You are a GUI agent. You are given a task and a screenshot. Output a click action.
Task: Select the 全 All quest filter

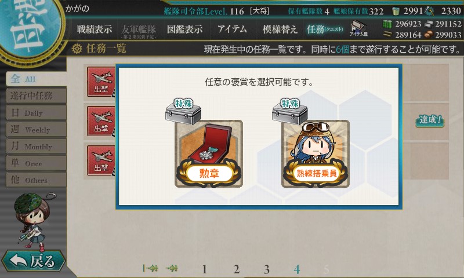(36, 79)
